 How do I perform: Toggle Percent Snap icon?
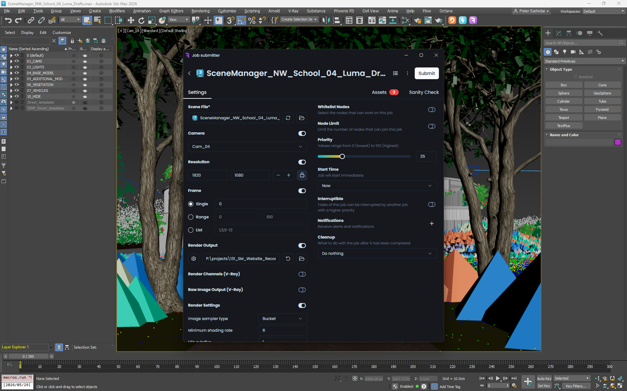pos(252,21)
